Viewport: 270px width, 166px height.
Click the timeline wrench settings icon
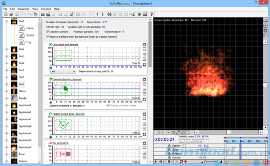[x=156, y=162]
